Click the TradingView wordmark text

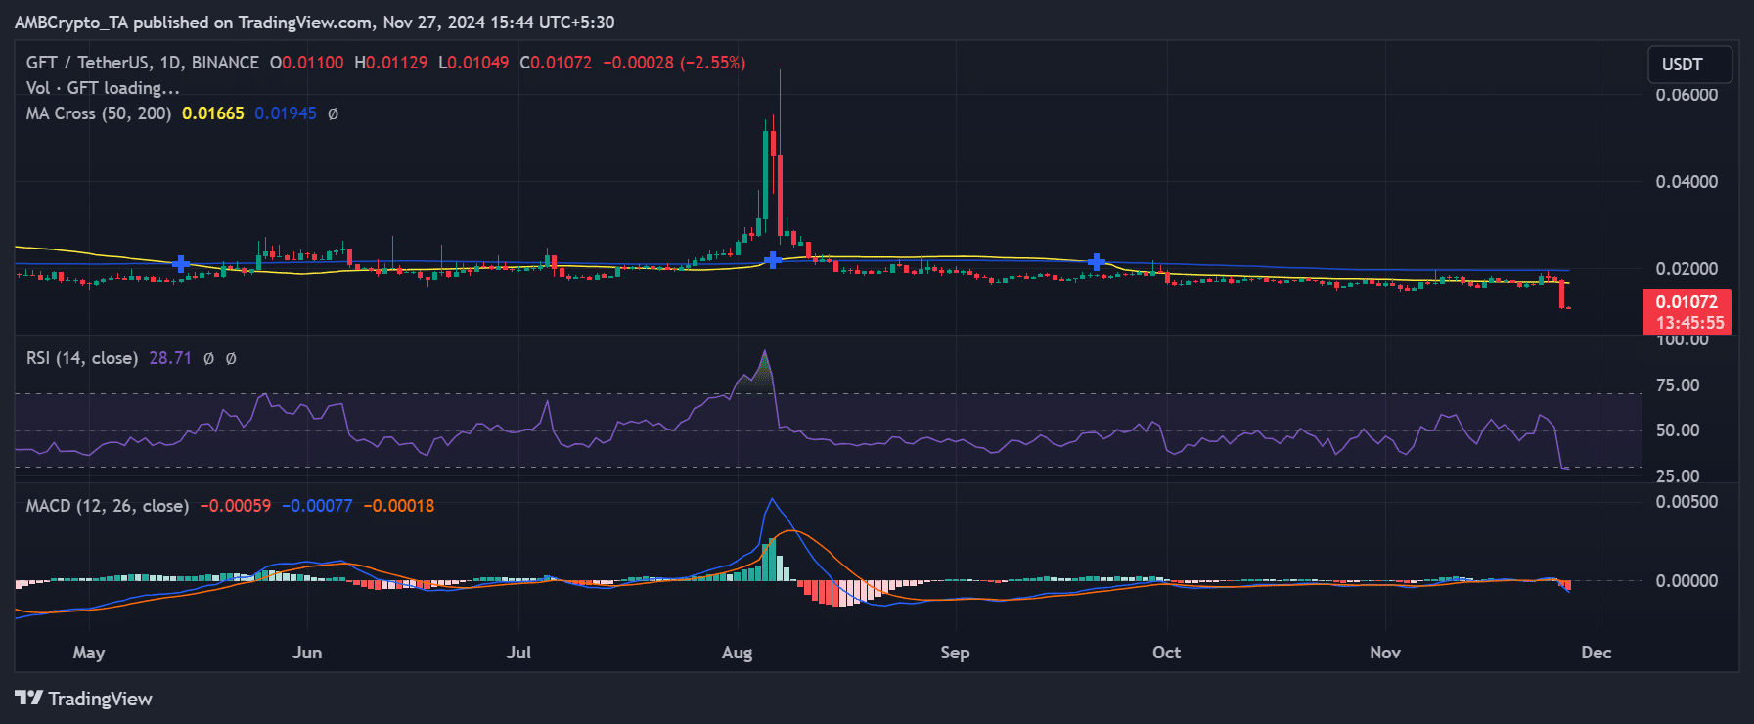tap(101, 699)
